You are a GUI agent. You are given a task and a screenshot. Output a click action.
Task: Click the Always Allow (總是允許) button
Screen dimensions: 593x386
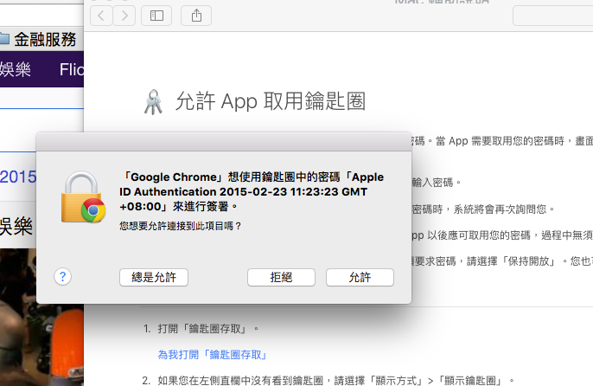(154, 277)
